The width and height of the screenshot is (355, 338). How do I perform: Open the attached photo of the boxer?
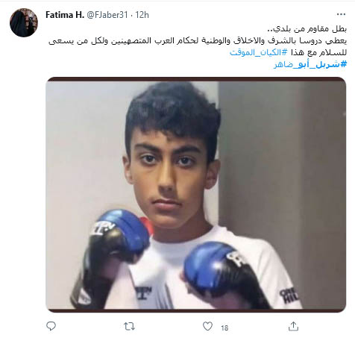pyautogui.click(x=196, y=195)
